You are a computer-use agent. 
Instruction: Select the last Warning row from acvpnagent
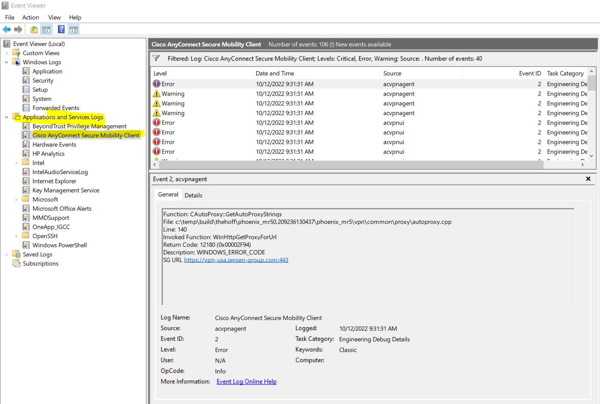click(x=369, y=113)
